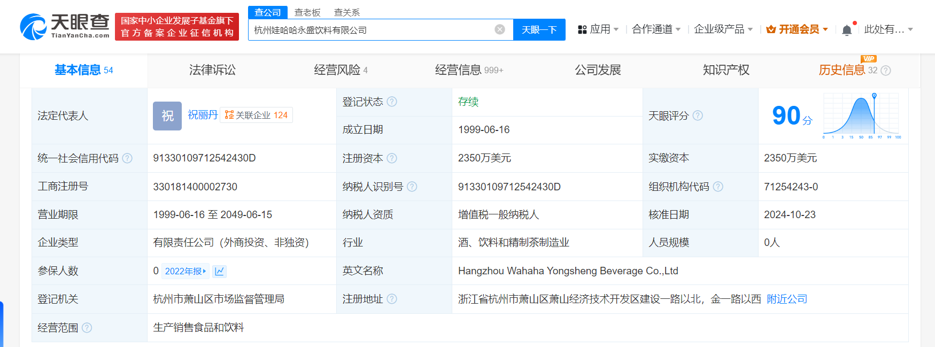Expand the 开通会员 dropdown
The width and height of the screenshot is (935, 347).
(x=825, y=29)
